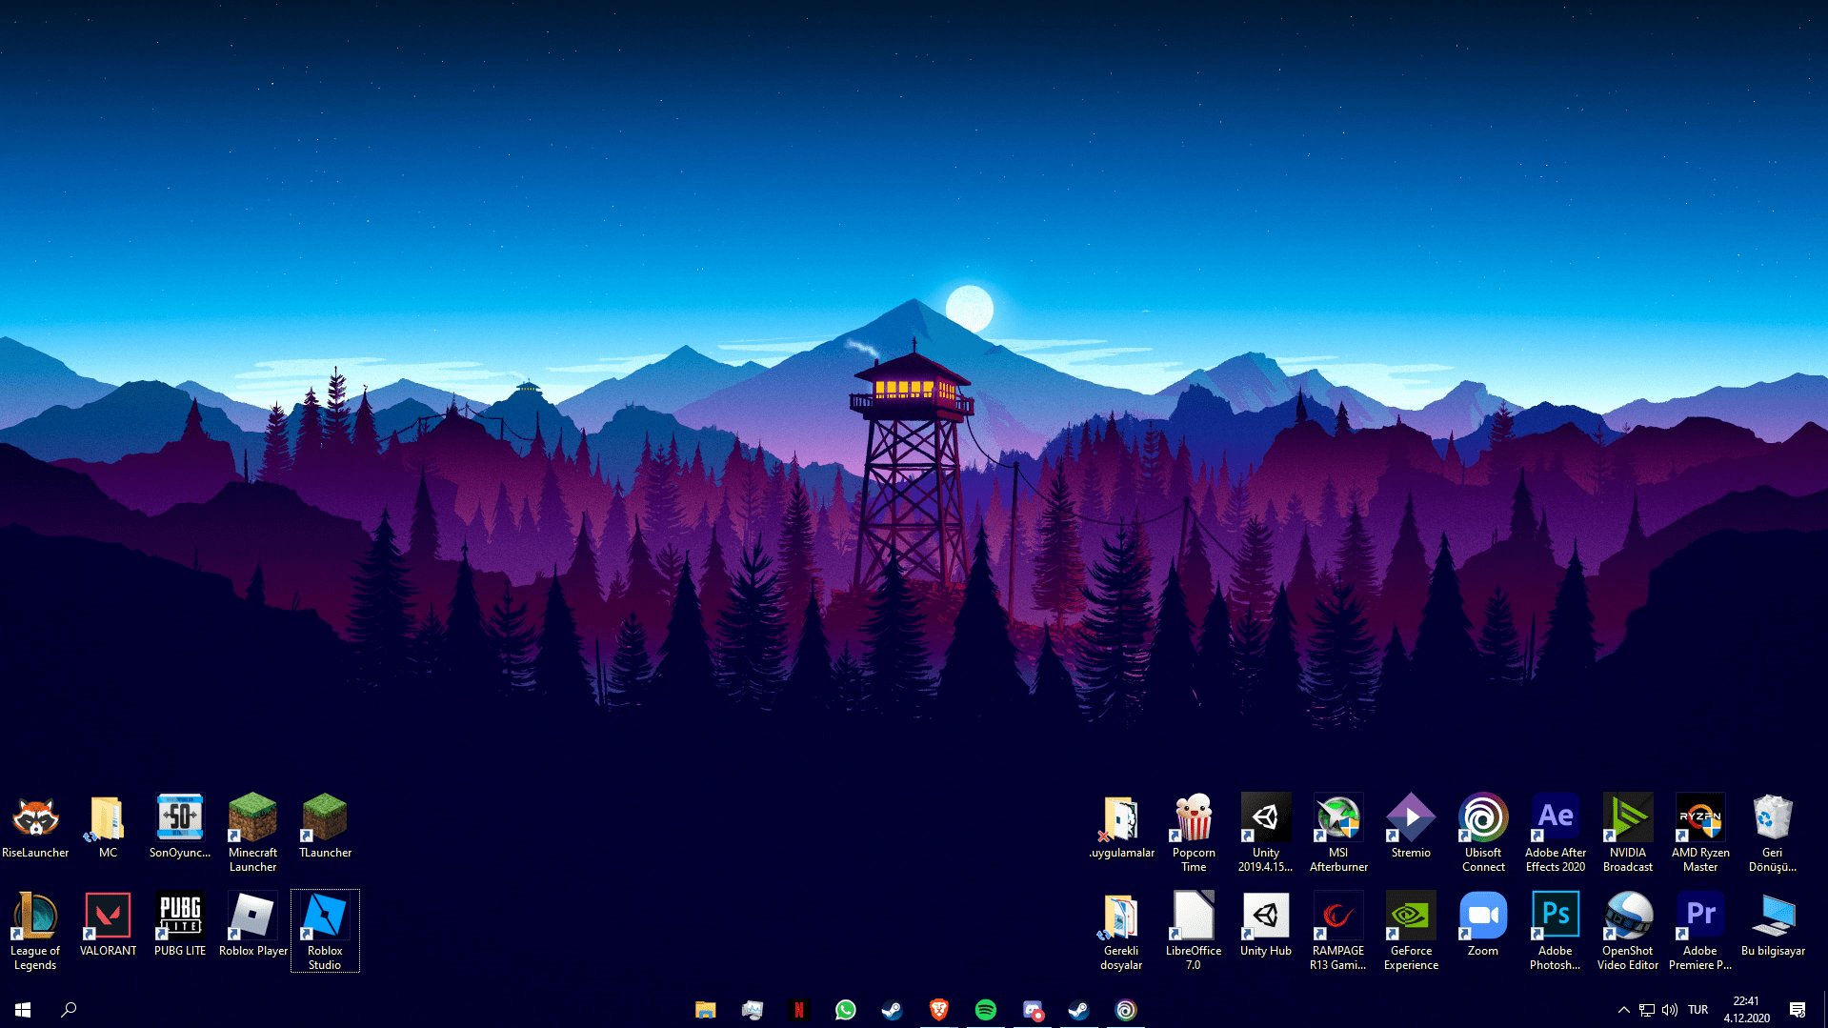Open taskbar search with the magnifier
The width and height of the screenshot is (1828, 1028).
click(x=69, y=1009)
